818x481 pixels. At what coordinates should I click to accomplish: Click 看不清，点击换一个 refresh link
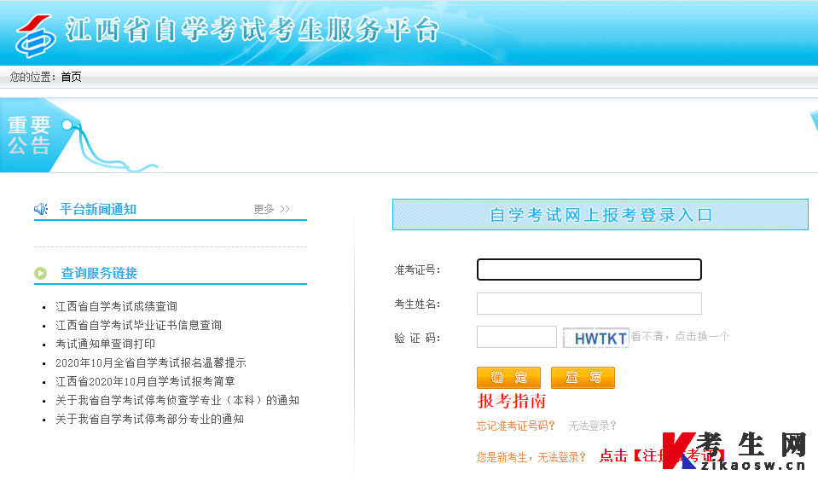click(681, 337)
